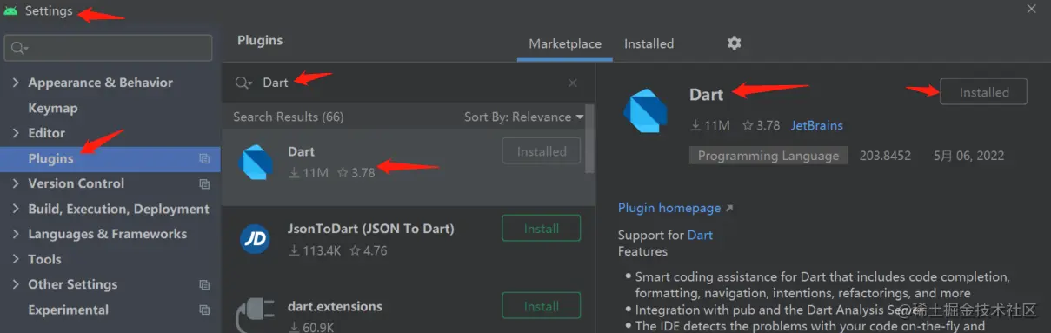Click Android Studio icon in title bar
Screen dimensions: 1051x333
(x=11, y=10)
